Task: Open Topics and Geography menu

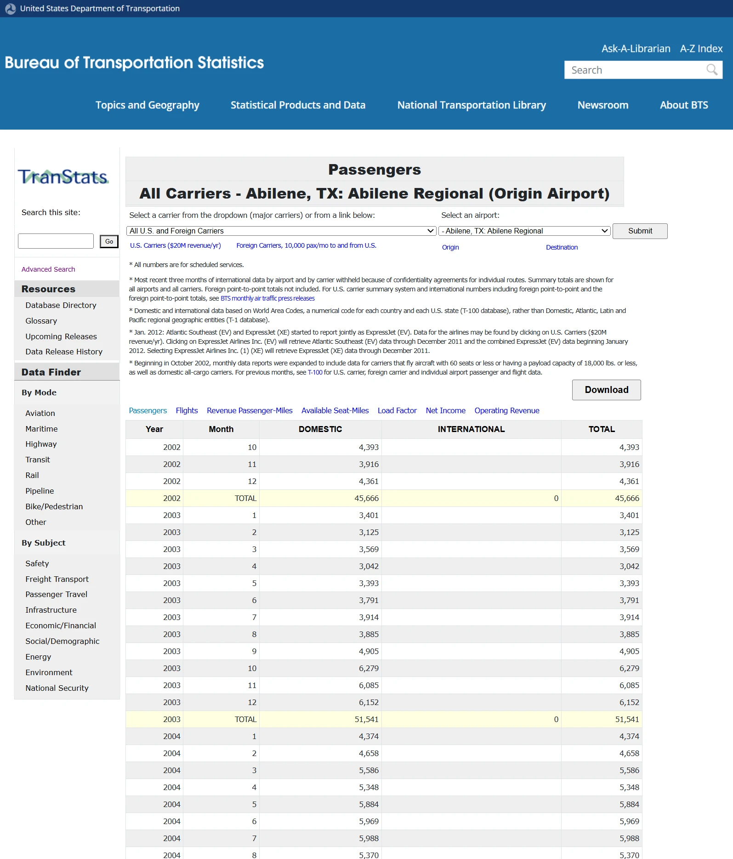Action: pos(148,105)
